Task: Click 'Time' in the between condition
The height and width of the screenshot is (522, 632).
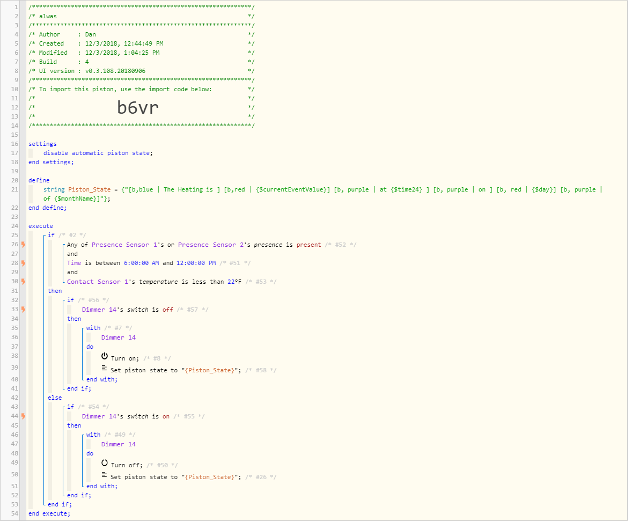Action: 74,263
